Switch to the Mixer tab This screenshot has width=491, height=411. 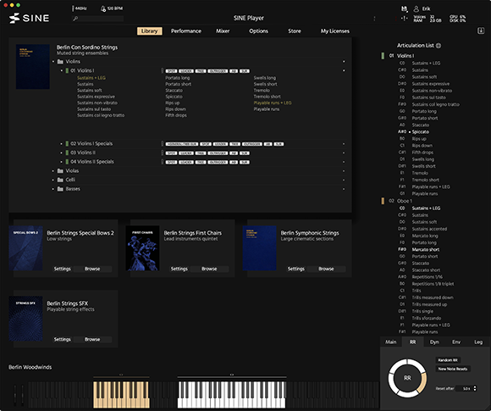223,31
